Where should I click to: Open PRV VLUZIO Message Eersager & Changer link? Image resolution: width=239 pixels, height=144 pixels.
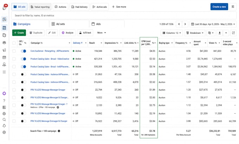click(x=49, y=121)
